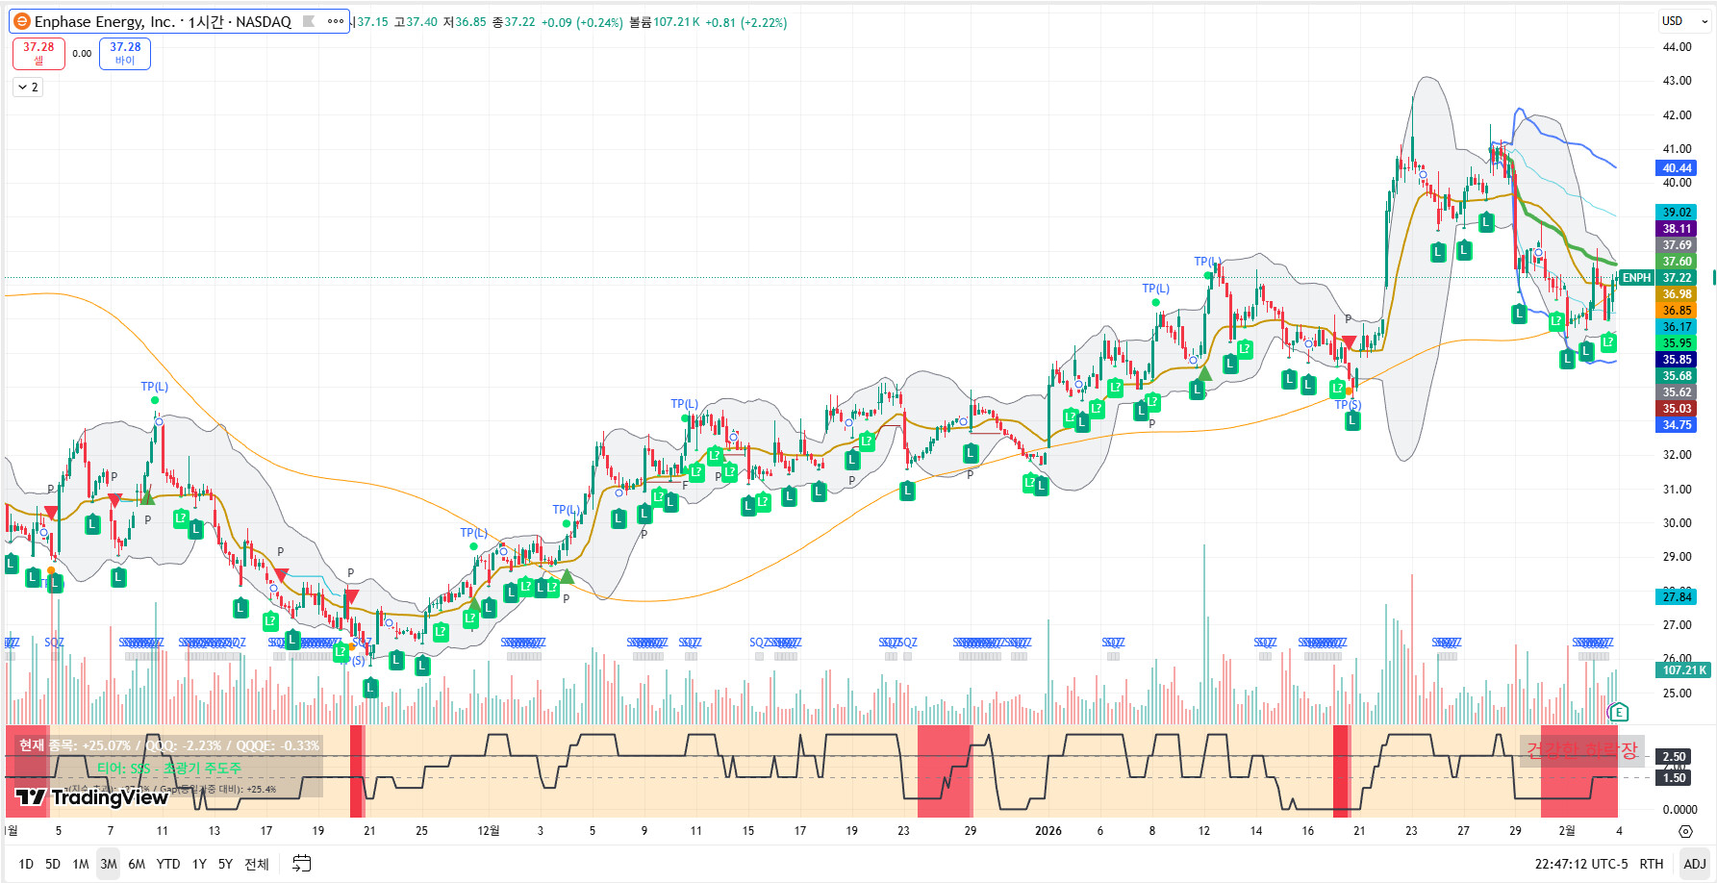
Task: Click the orange 36.98 price label
Action: (x=1677, y=294)
